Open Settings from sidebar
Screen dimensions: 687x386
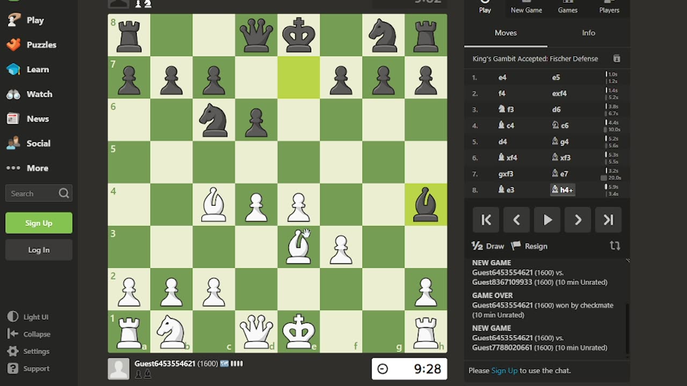coord(29,351)
